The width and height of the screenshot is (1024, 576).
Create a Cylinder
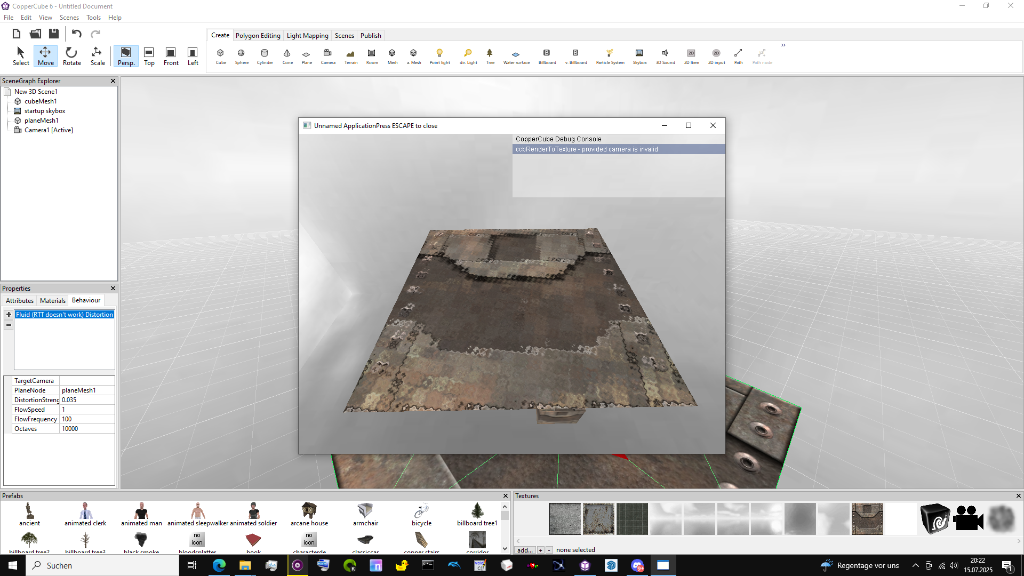point(265,56)
